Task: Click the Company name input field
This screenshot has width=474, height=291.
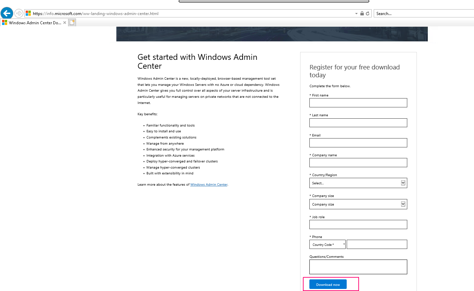Action: 358,162
